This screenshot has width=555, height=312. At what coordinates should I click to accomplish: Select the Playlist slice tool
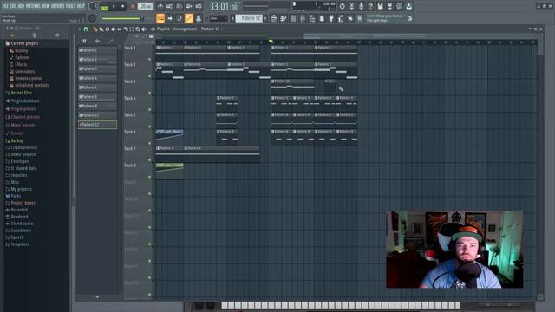pyautogui.click(x=125, y=29)
